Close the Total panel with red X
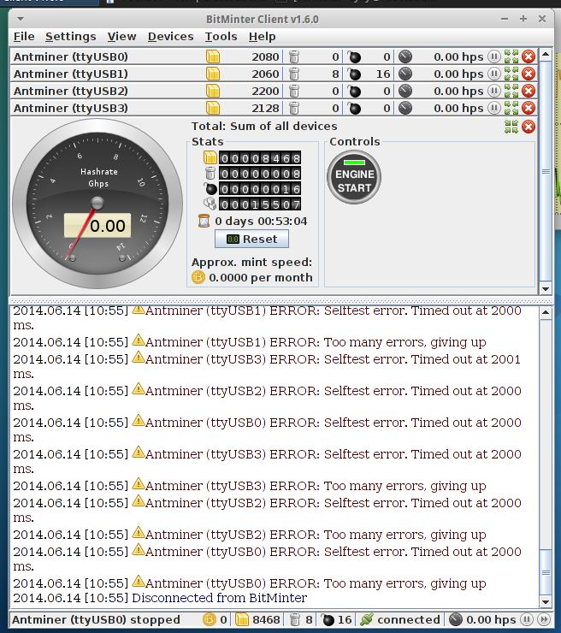561x633 pixels. click(x=529, y=127)
